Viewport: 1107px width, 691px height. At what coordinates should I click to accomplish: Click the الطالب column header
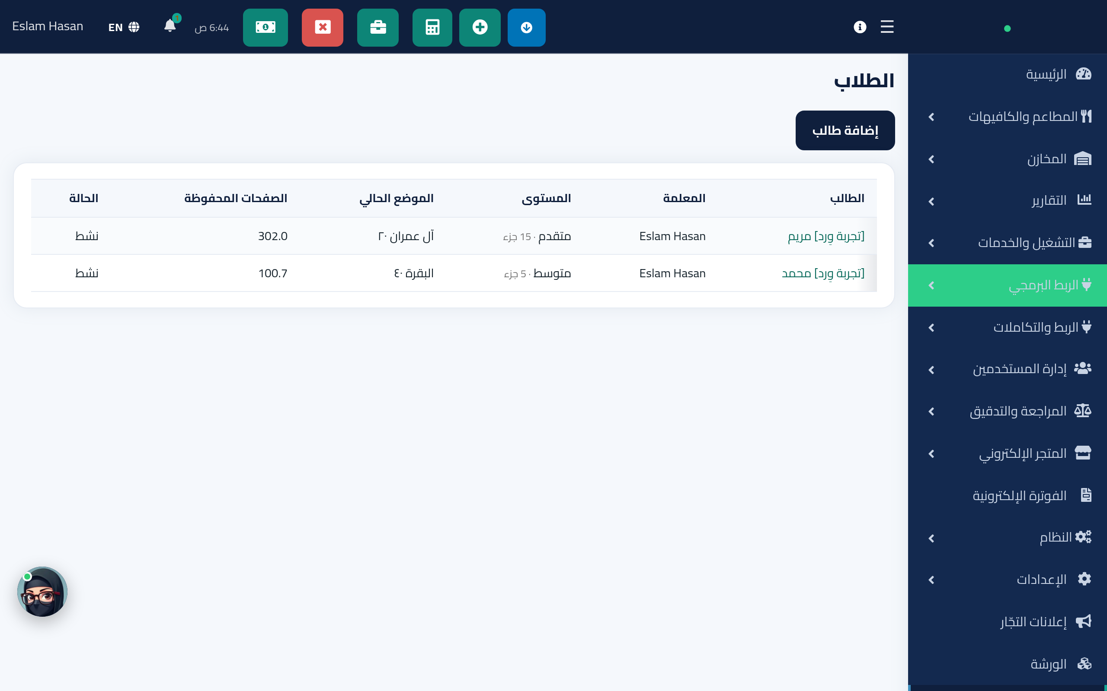coord(847,198)
